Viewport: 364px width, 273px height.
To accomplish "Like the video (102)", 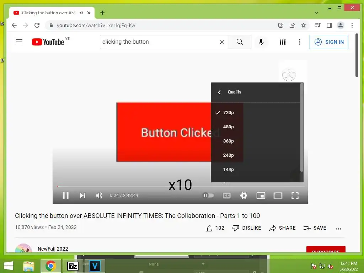I will click(x=215, y=228).
